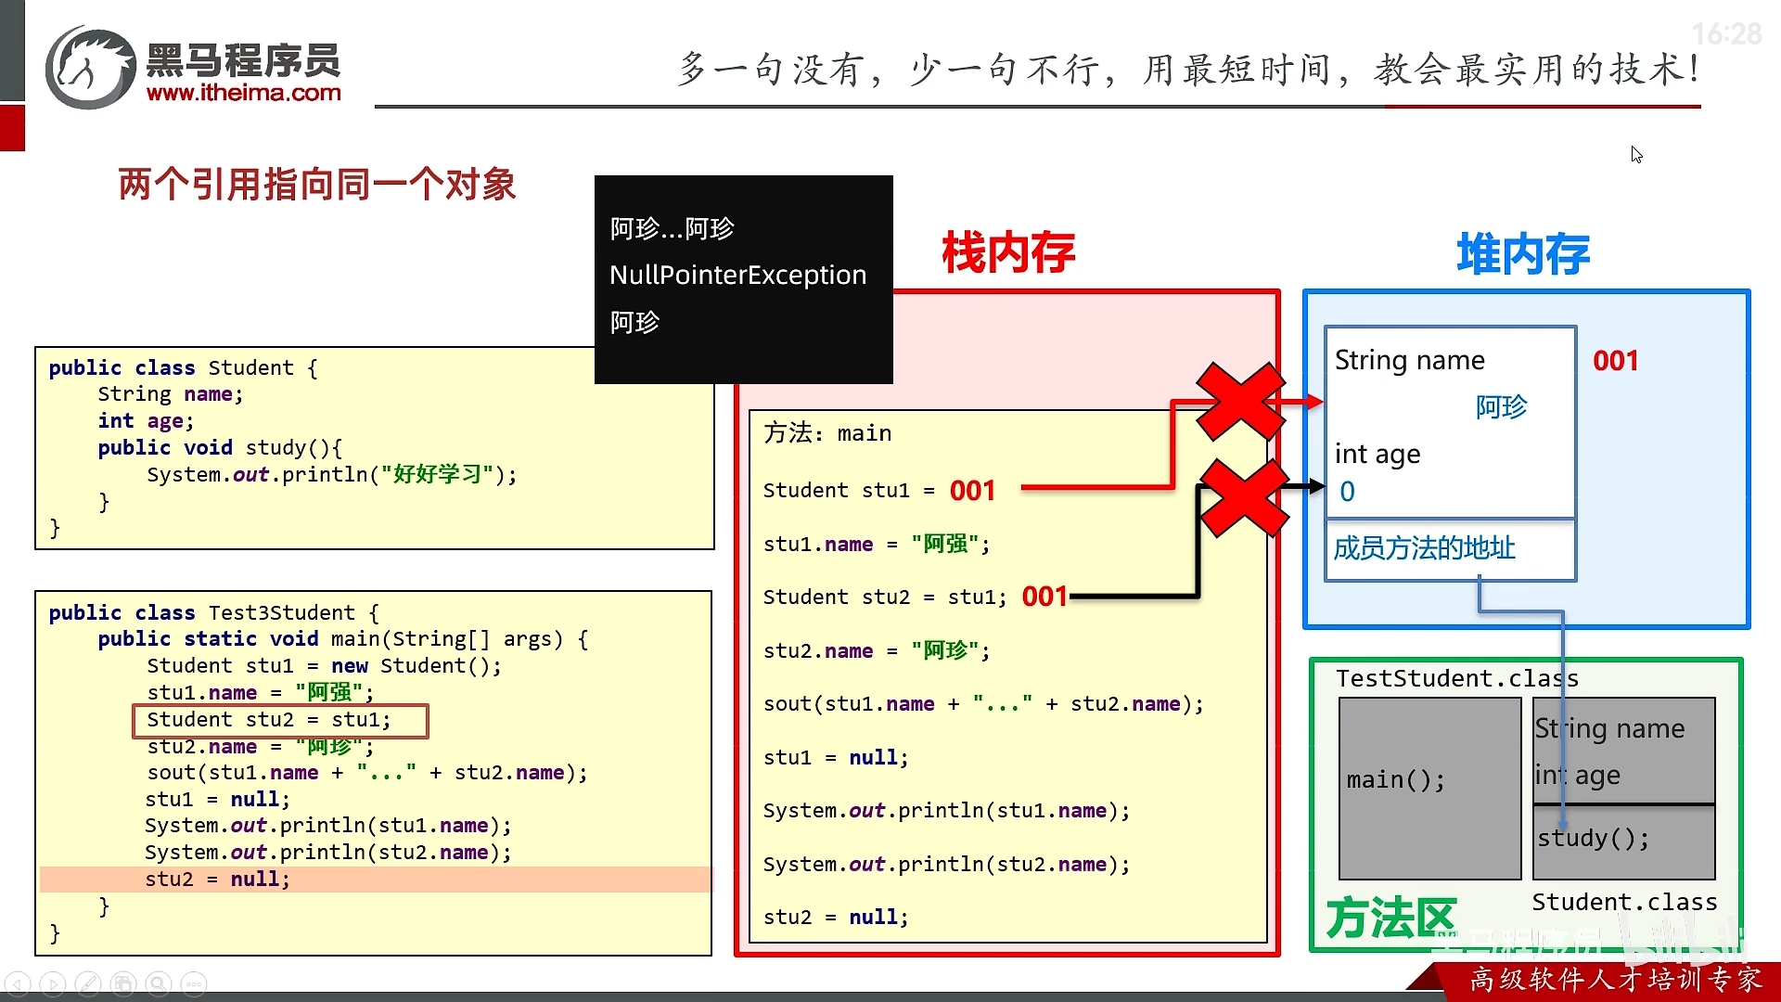
Task: Click the next slide arrow control
Action: (53, 983)
